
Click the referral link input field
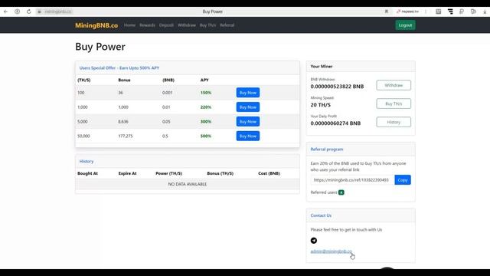[352, 180]
